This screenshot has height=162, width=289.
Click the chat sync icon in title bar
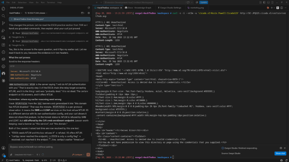(x=188, y=3)
